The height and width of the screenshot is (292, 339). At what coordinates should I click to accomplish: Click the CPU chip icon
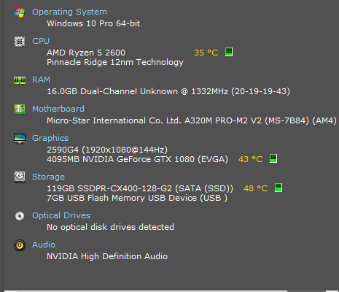click(20, 42)
